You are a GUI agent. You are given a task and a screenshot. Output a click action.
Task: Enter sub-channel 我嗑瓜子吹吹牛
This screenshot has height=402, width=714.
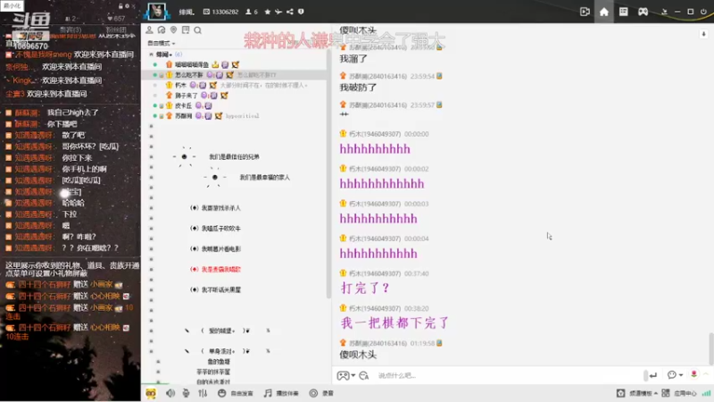click(x=220, y=229)
